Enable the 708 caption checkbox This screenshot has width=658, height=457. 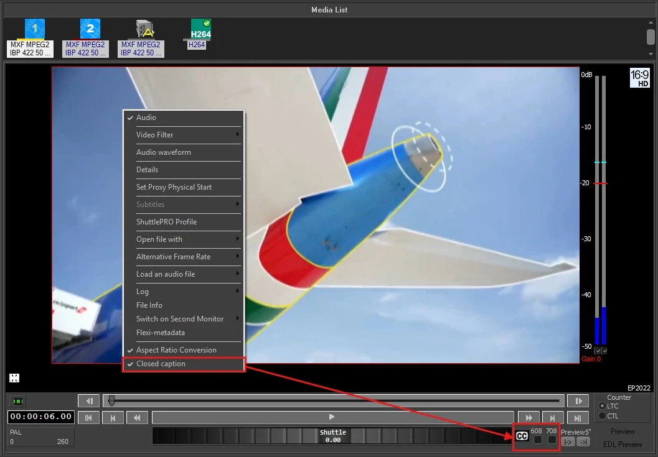tap(552, 440)
